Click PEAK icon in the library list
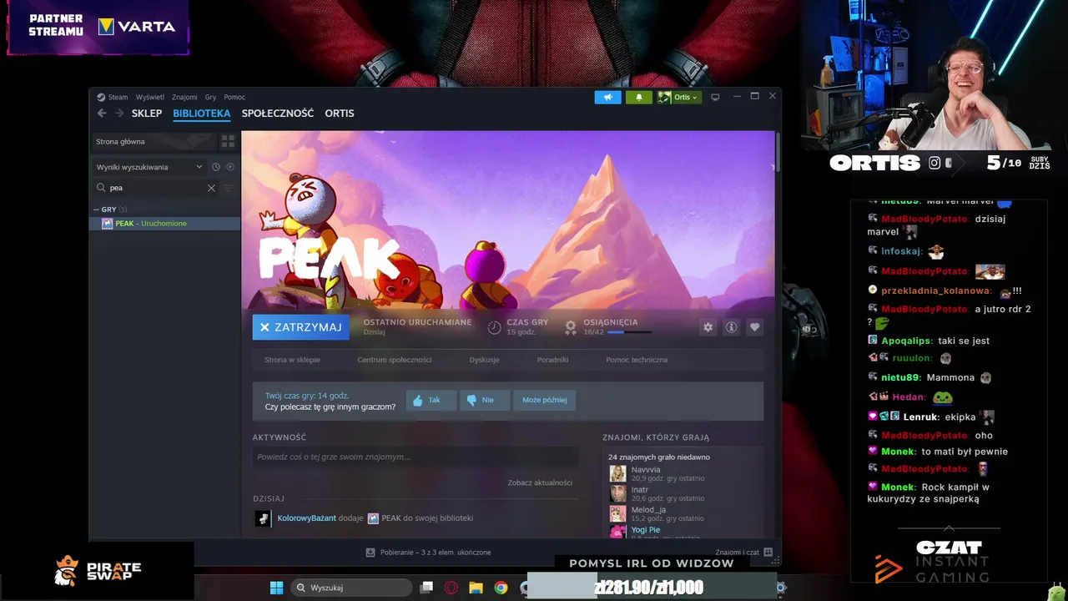This screenshot has height=601, width=1068. [107, 224]
